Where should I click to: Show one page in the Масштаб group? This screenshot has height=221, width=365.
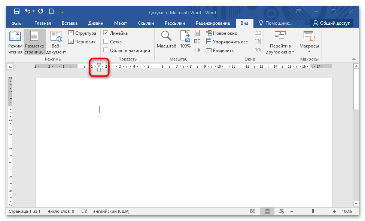[197, 33]
